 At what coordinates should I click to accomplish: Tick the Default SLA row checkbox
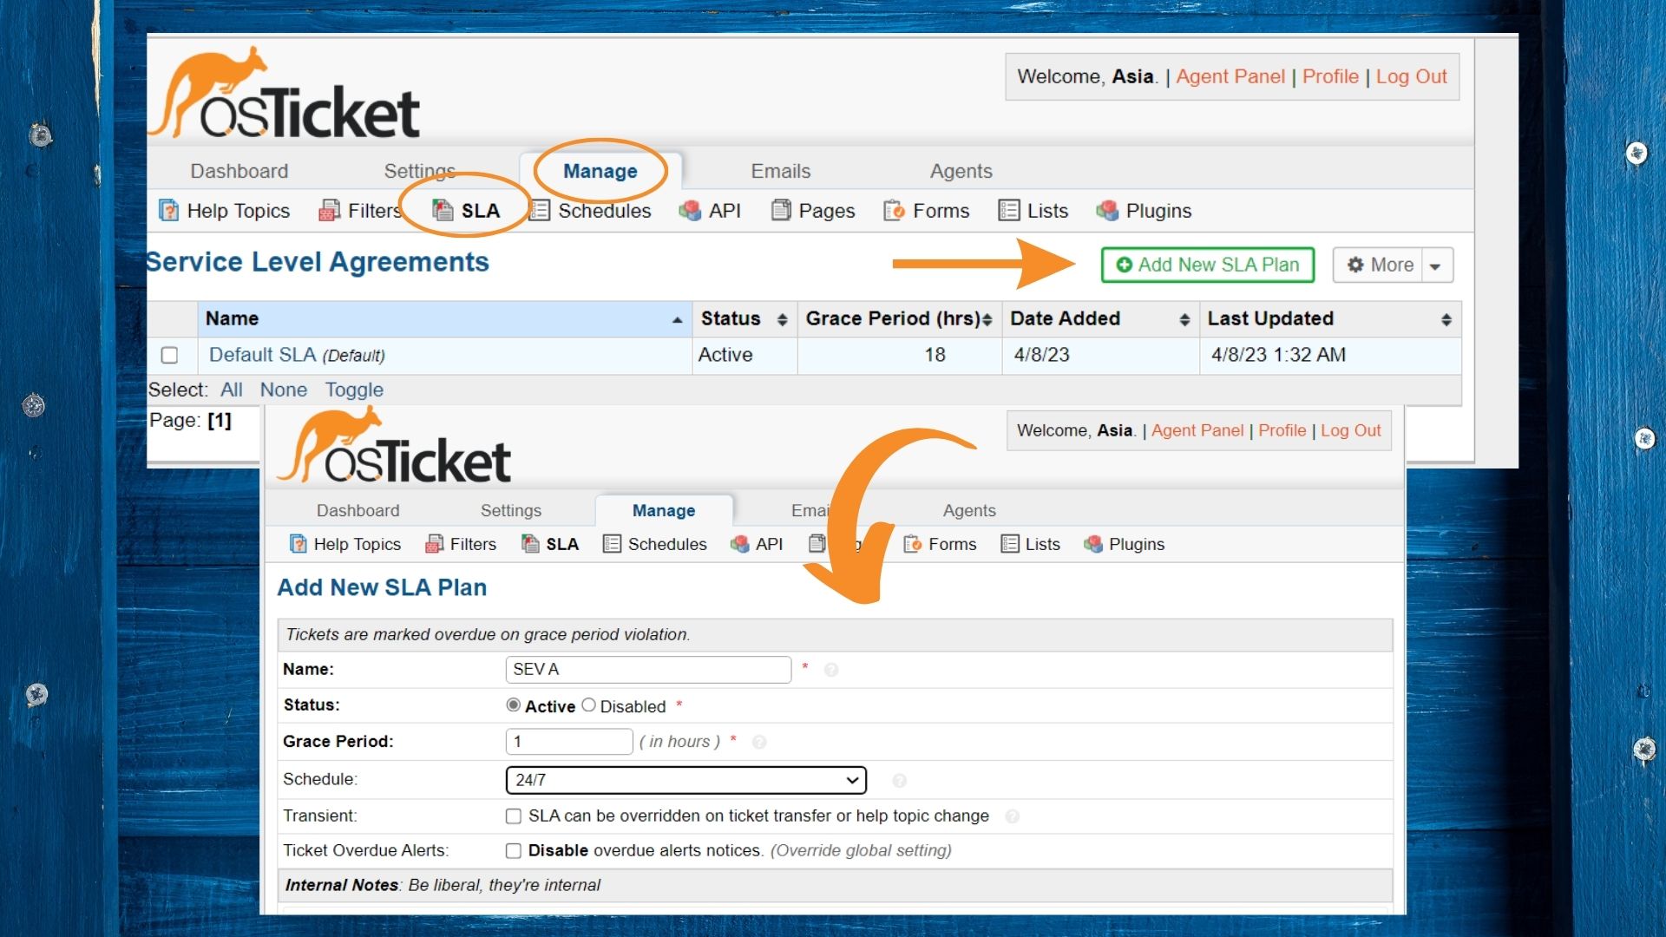(169, 356)
